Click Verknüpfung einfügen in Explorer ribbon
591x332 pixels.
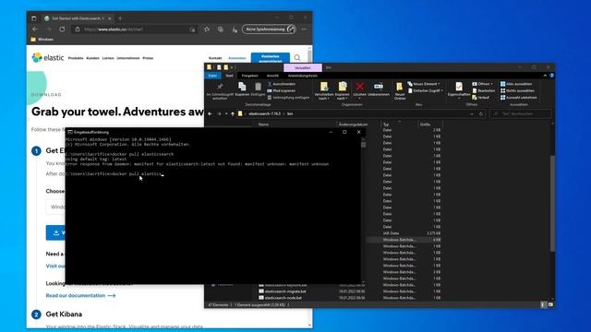click(288, 98)
